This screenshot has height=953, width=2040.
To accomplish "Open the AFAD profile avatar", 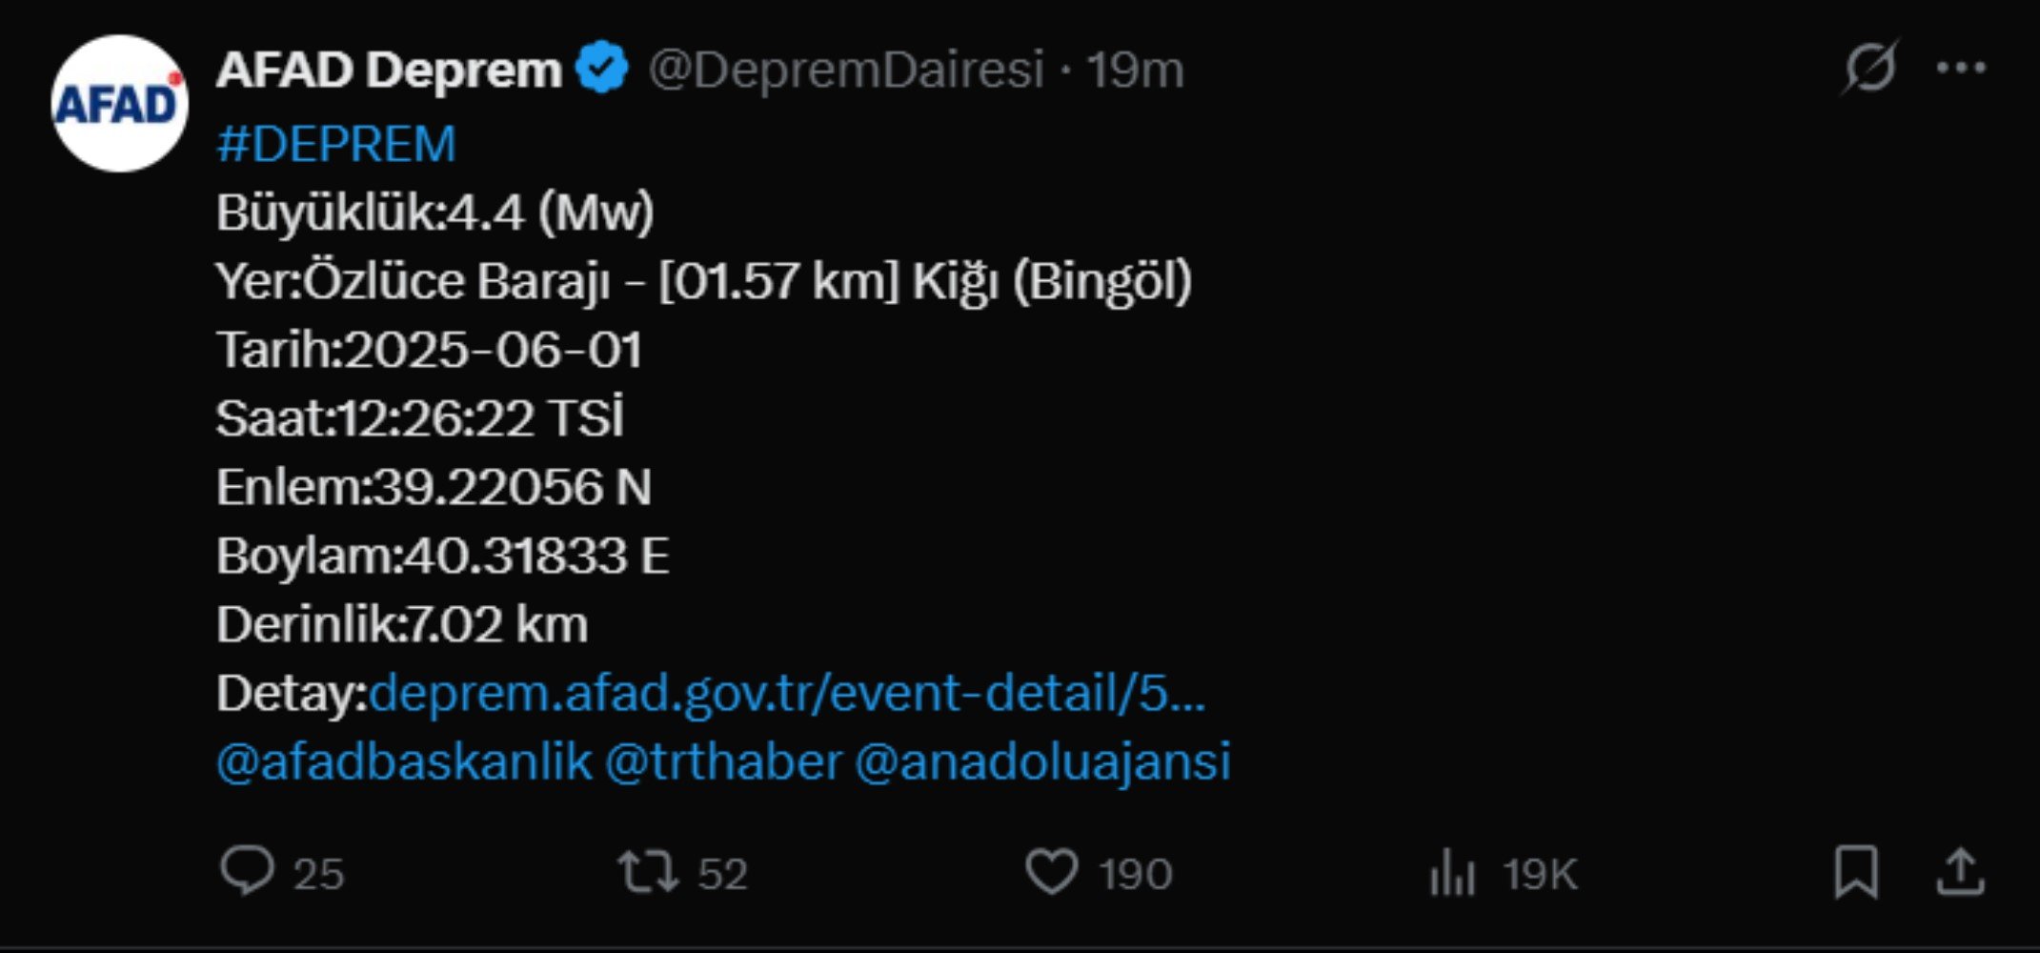I will click(119, 103).
